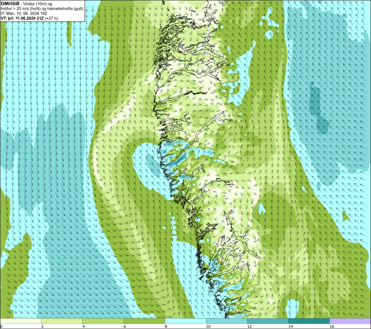Screen dimensions: 371x329
Task: Click the colorbar label '6'
Action: pyautogui.click(x=125, y=327)
